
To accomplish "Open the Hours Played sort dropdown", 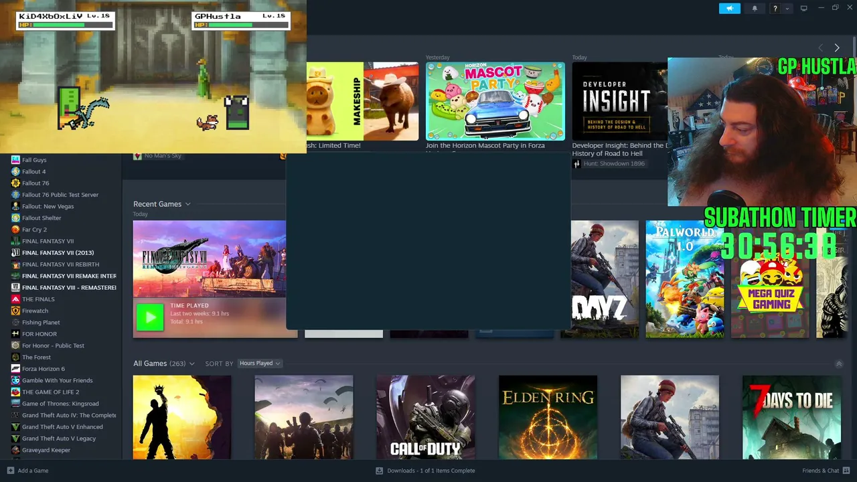I will [260, 364].
